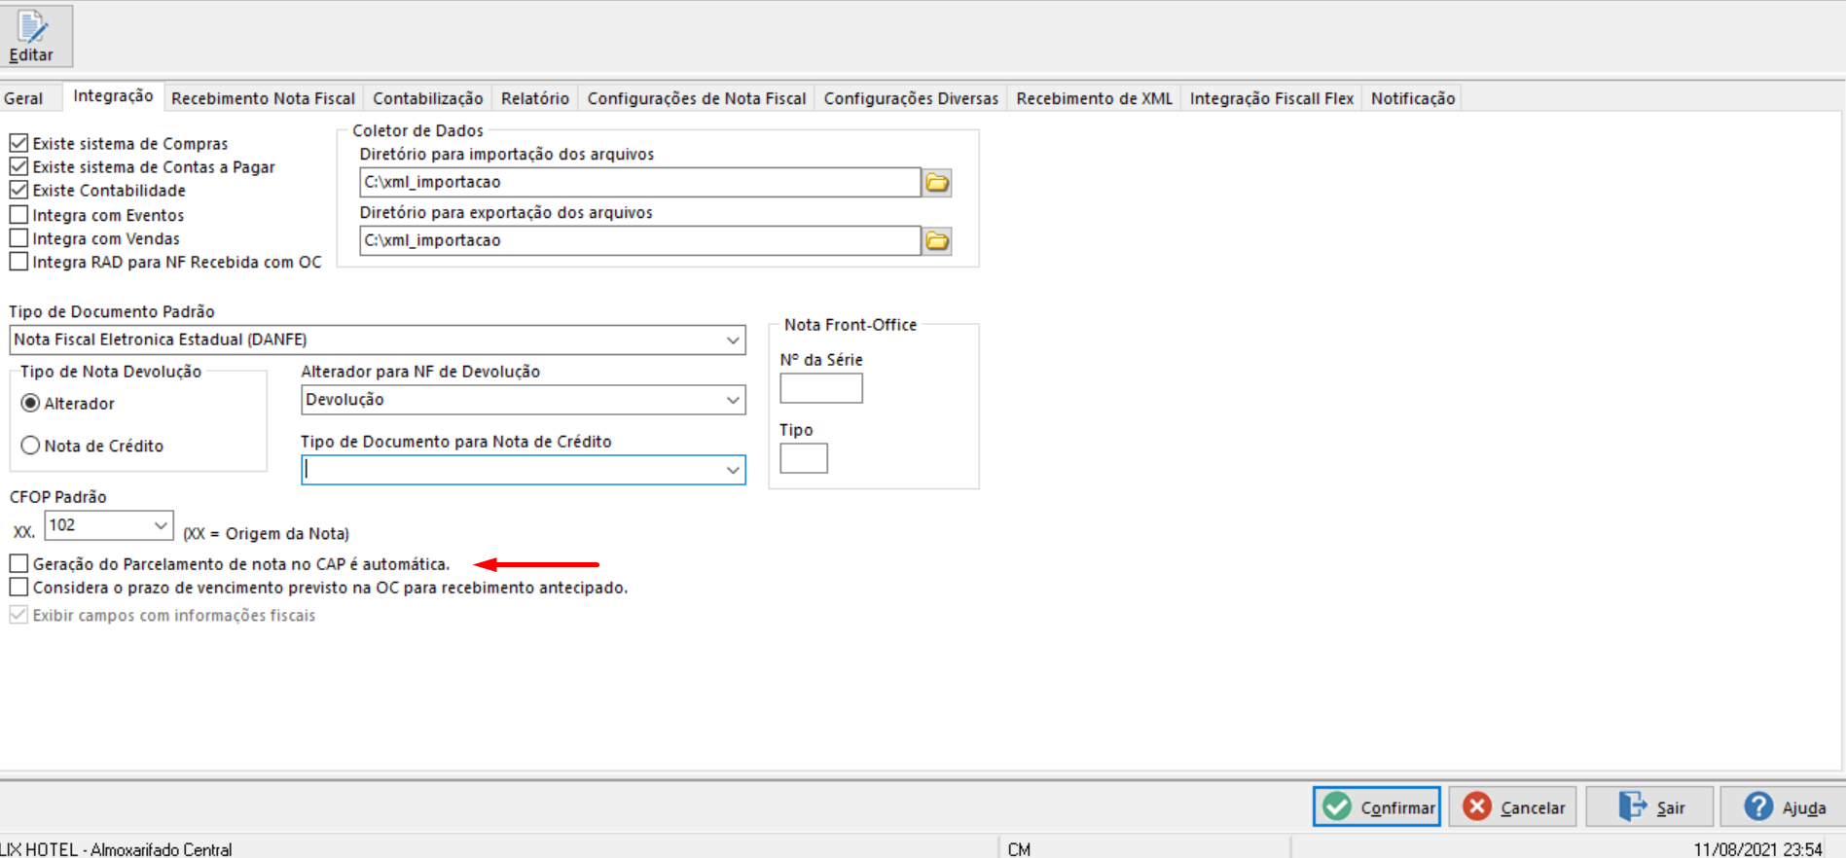Enable automatic Geração do Parcelamento checkbox
1846x858 pixels.
(x=18, y=563)
